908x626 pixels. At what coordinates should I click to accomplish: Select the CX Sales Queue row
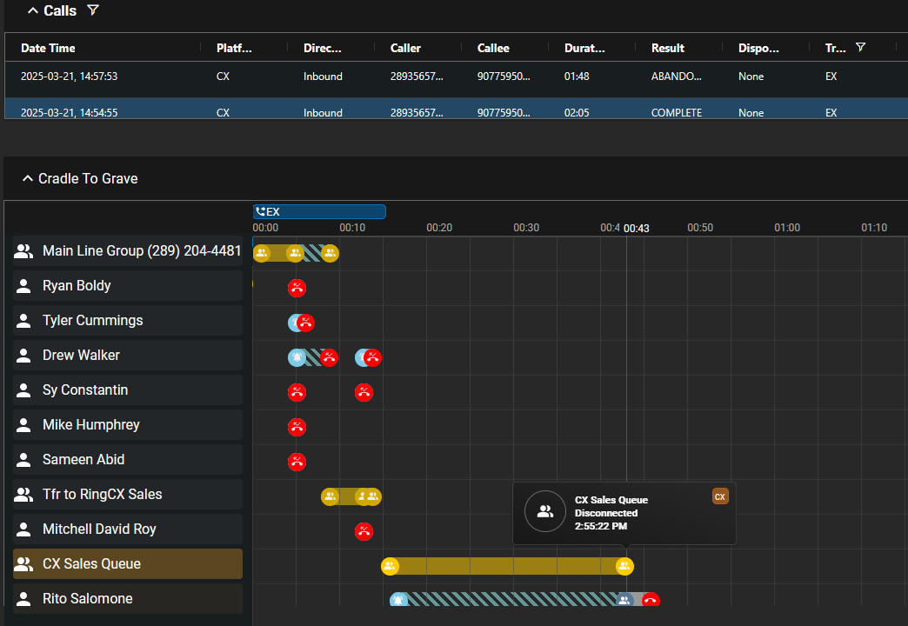click(x=127, y=563)
